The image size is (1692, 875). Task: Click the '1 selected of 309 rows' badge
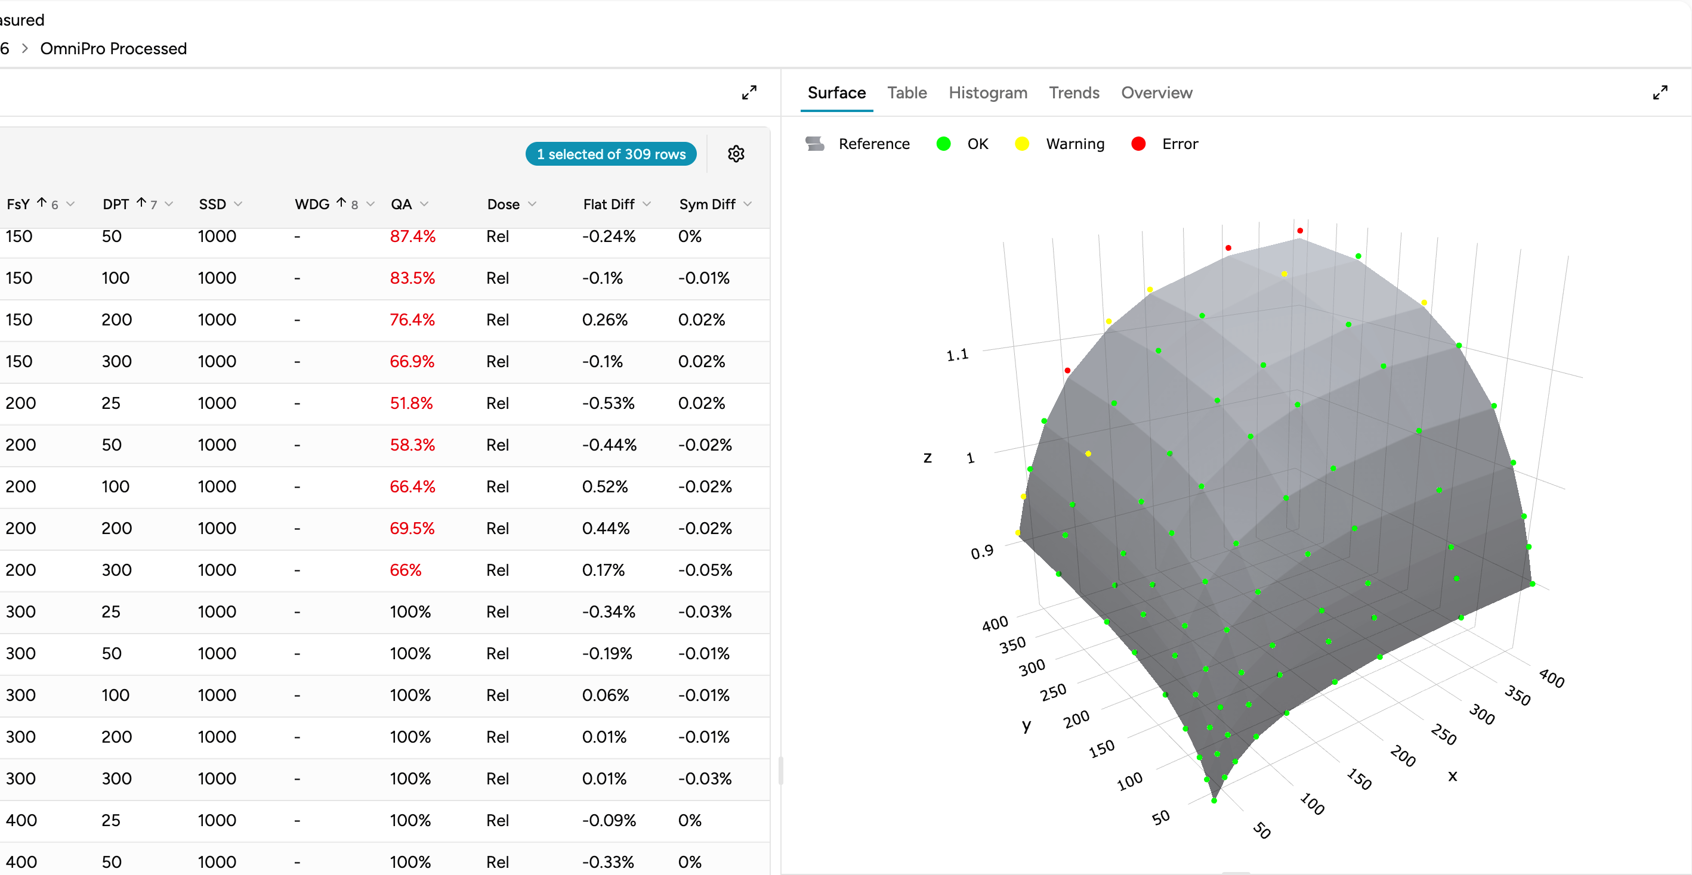[610, 154]
